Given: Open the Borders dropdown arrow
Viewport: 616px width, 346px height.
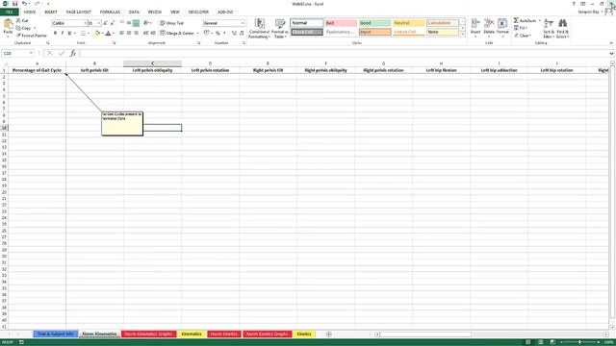Looking at the screenshot, I should tap(89, 34).
